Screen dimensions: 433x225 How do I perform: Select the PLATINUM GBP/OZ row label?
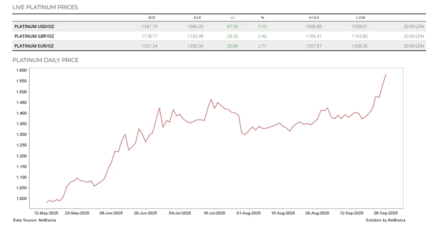click(34, 36)
